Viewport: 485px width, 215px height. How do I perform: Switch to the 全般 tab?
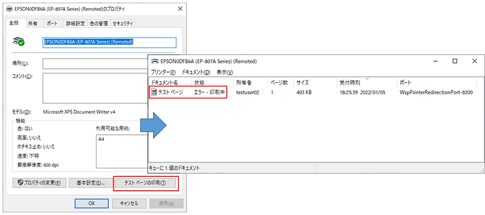pyautogui.click(x=15, y=23)
